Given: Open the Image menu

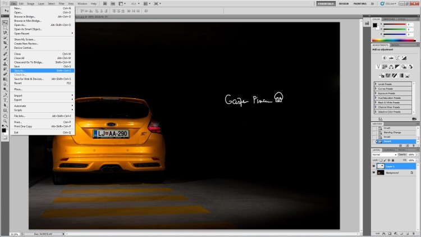Looking at the screenshot, I should (31, 4).
